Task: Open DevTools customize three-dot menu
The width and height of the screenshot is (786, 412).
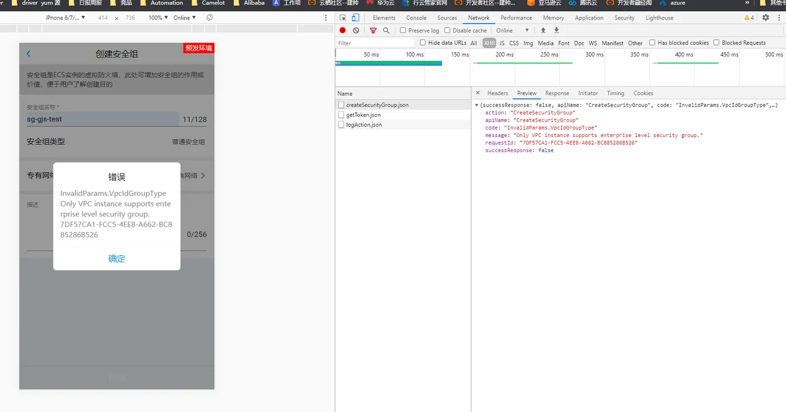Action: (x=779, y=18)
